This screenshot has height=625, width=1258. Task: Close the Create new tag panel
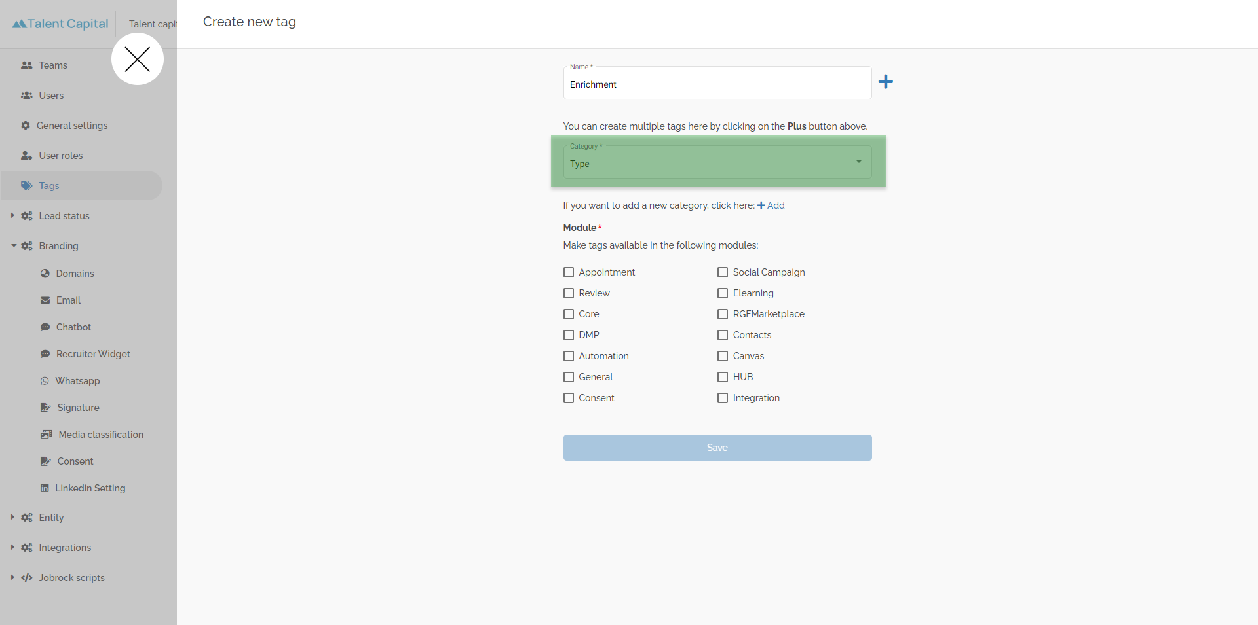tap(138, 60)
